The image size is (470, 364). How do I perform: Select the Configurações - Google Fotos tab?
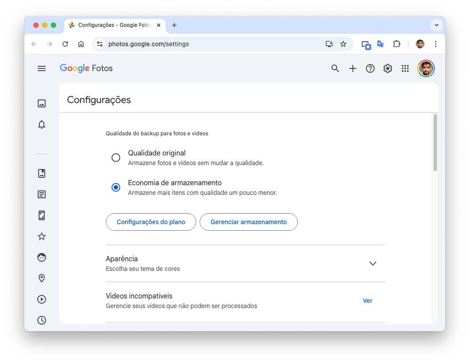point(113,25)
